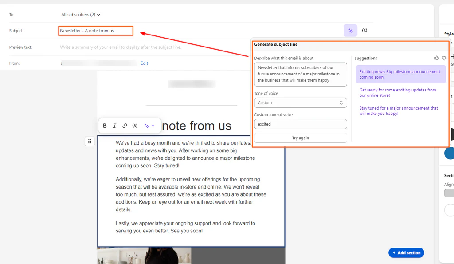Open AI writing assistant sparkle in floating toolbar
The width and height of the screenshot is (454, 264).
pyautogui.click(x=147, y=126)
